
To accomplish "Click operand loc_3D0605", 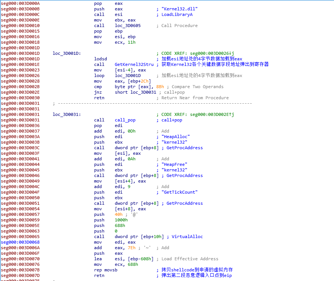I will click(x=128, y=26).
